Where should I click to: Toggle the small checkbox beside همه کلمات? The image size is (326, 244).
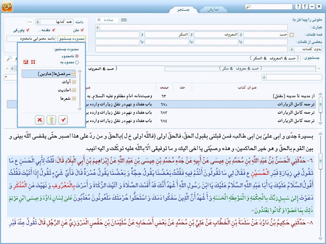pos(292,35)
